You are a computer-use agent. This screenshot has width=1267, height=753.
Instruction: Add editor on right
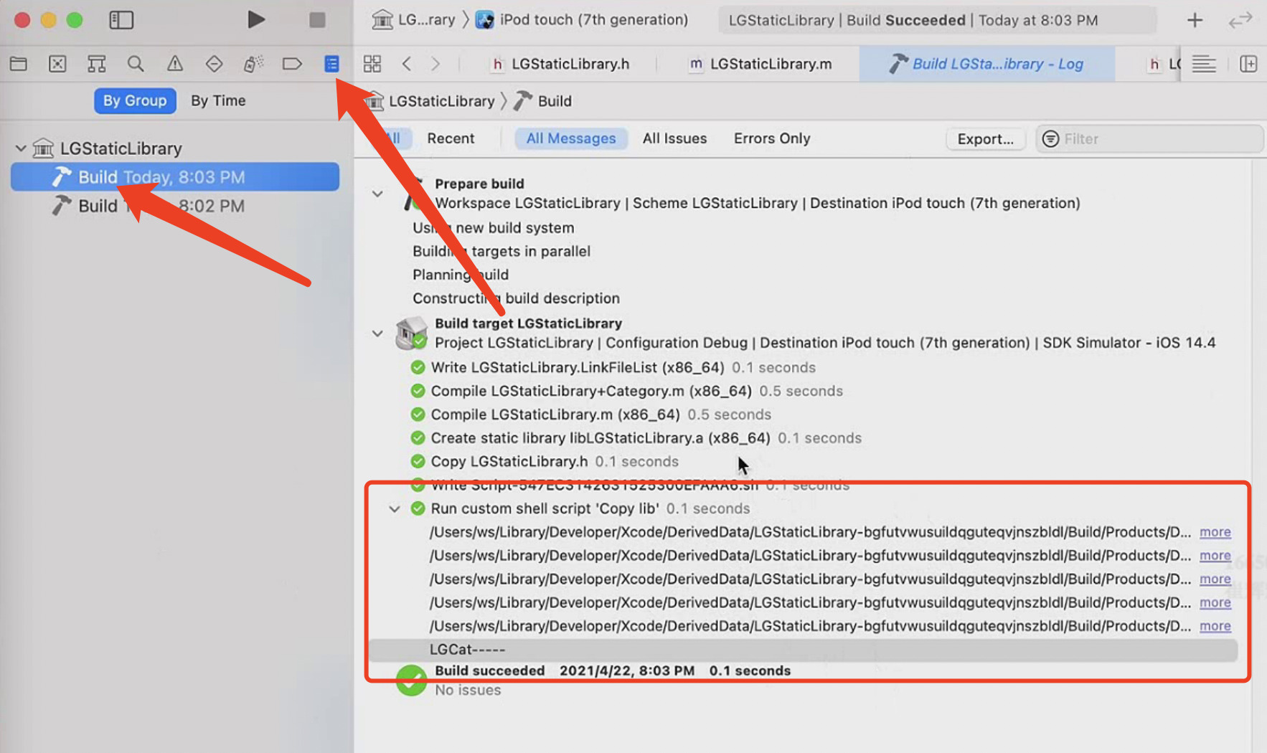[1248, 64]
